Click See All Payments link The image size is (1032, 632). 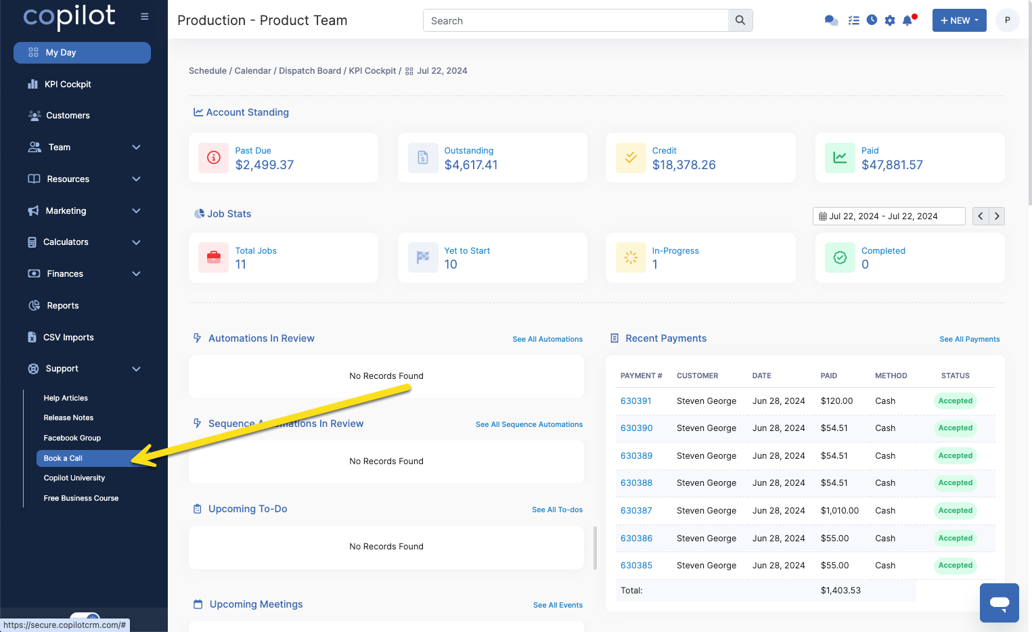[969, 339]
